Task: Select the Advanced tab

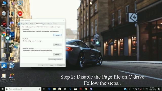Action: click(39, 24)
